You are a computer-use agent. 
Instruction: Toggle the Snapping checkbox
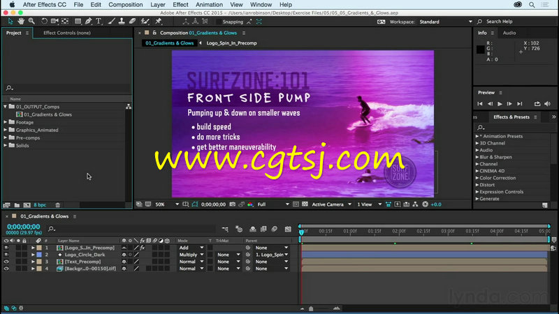tap(218, 22)
